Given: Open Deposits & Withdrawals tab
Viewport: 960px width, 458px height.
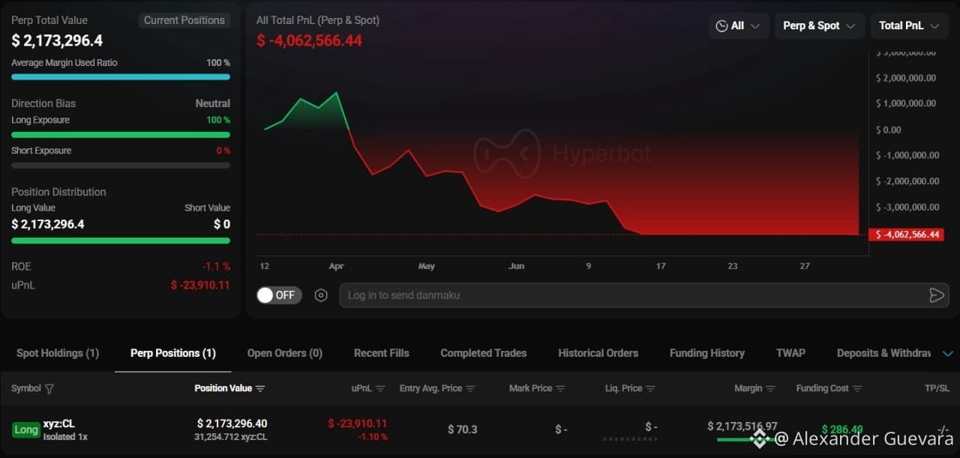Looking at the screenshot, I should pos(883,353).
